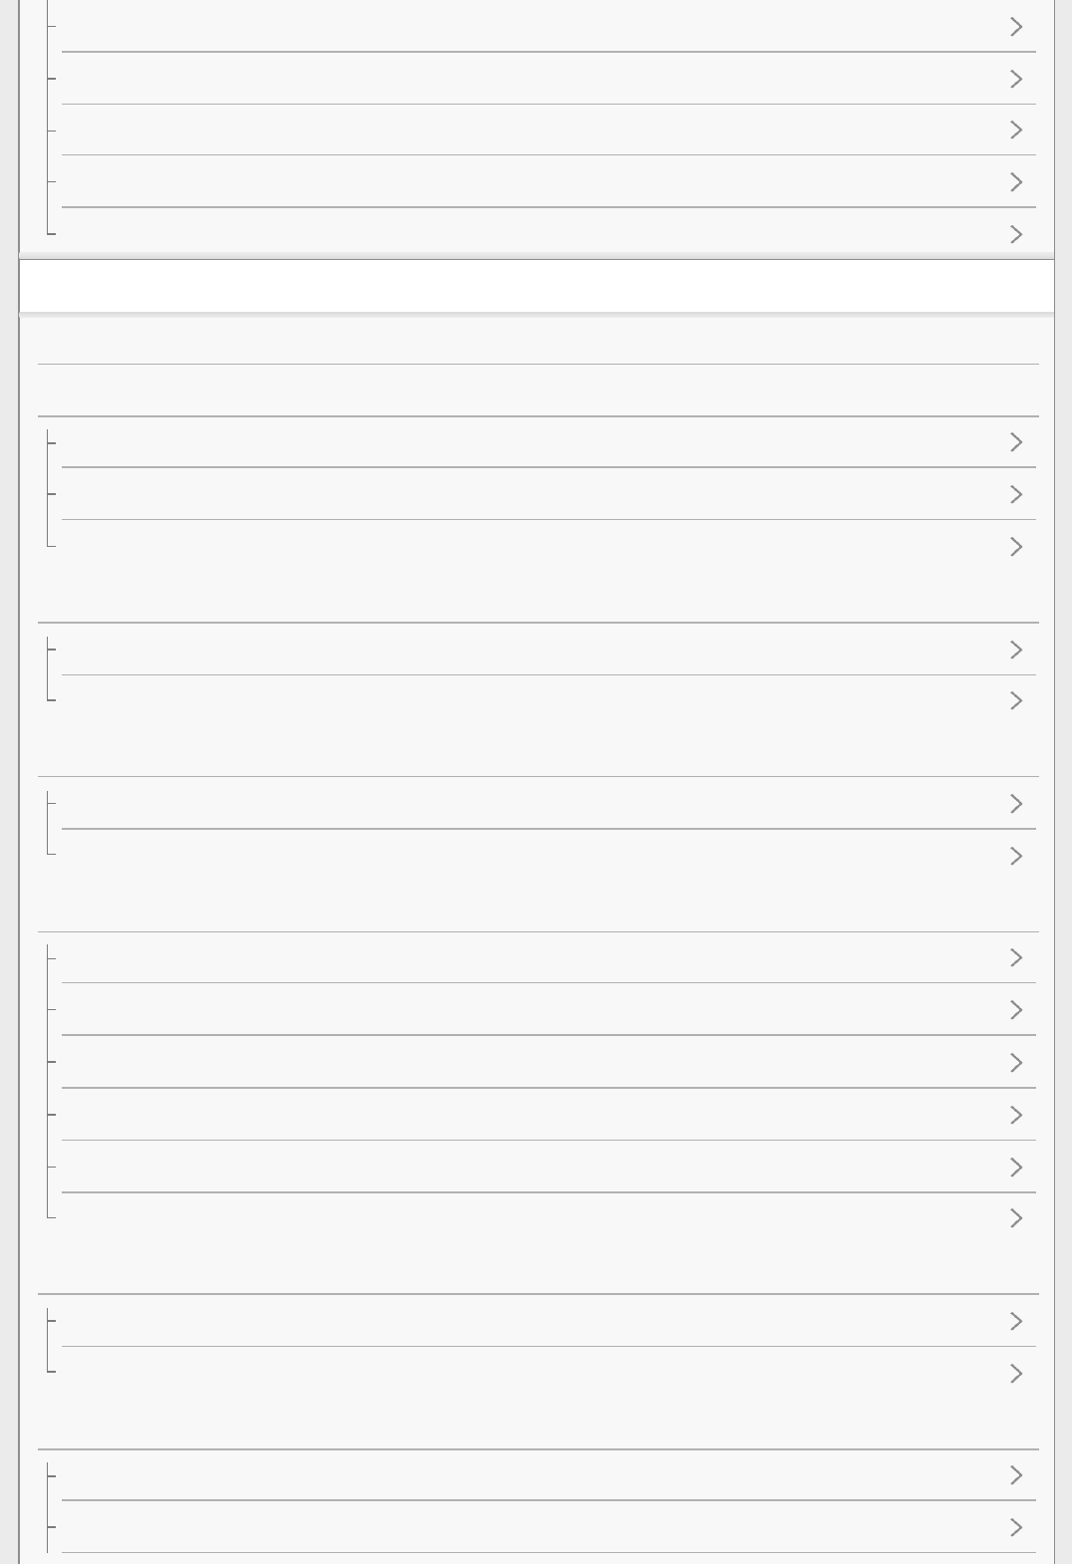This screenshot has width=1072, height=1564.
Task: Open last row chevron in three-item group
Action: [1015, 547]
